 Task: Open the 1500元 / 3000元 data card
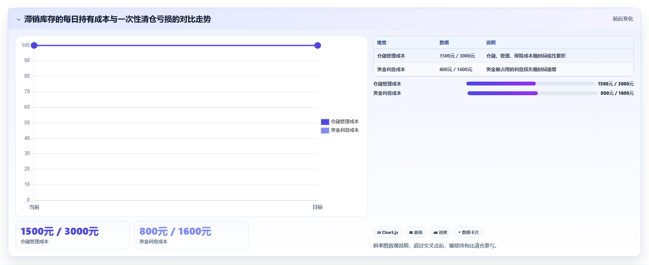coord(73,235)
